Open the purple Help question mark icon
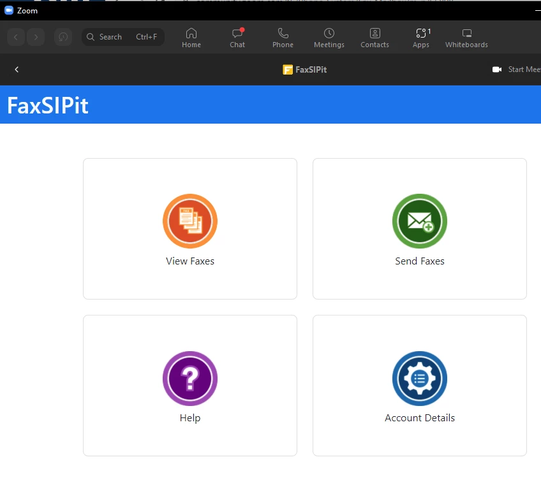The height and width of the screenshot is (485, 541). [x=190, y=378]
